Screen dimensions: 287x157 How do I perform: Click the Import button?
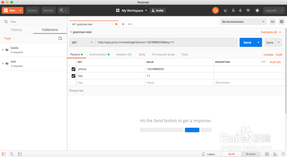(32, 10)
